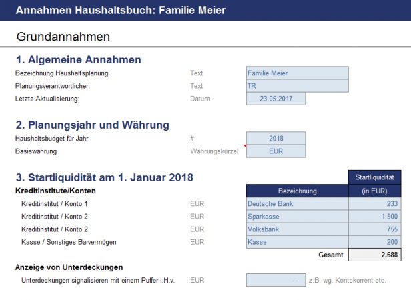Select the 'Kasse' name cell in the table

click(x=297, y=242)
